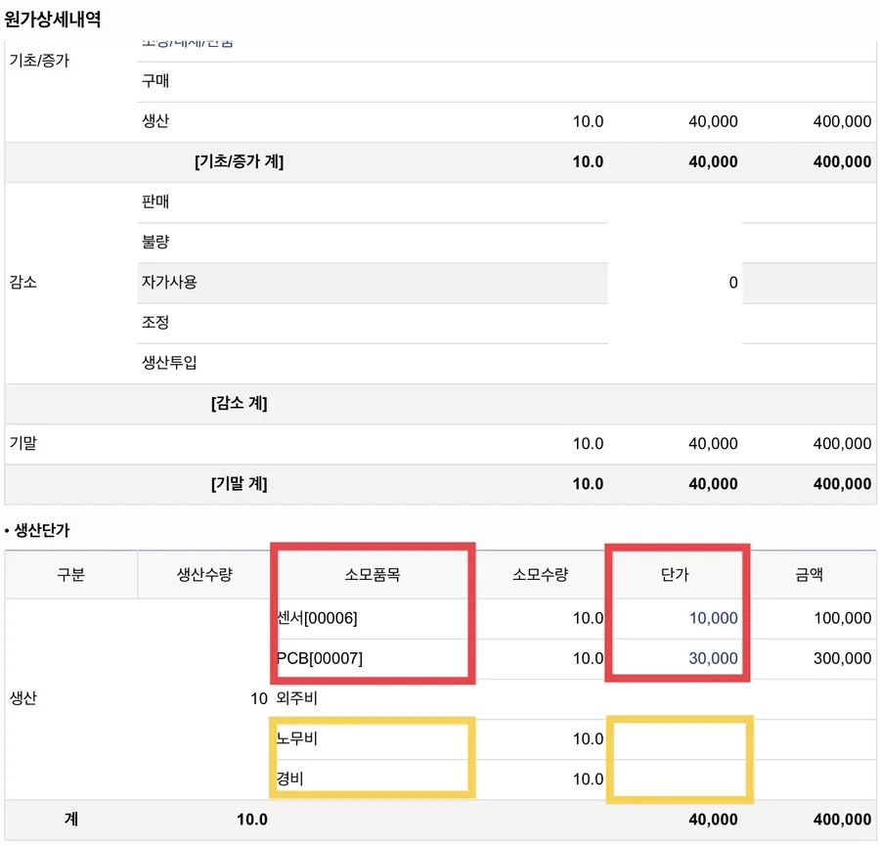This screenshot has width=880, height=845.
Task: Select the PCB[00007] consumed item
Action: click(x=320, y=658)
